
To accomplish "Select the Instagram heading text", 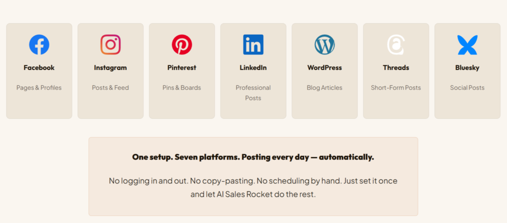I will click(110, 68).
